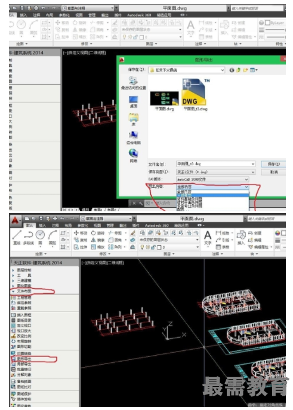The height and width of the screenshot is (410, 293).
Task: Click the Save icon in lower quick access toolbar
Action: click(41, 218)
